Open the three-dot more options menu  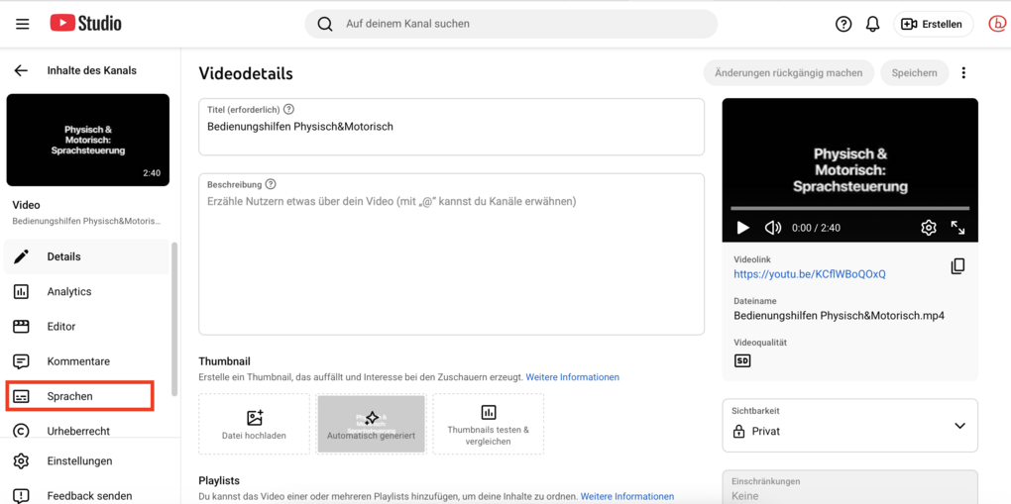click(x=963, y=72)
